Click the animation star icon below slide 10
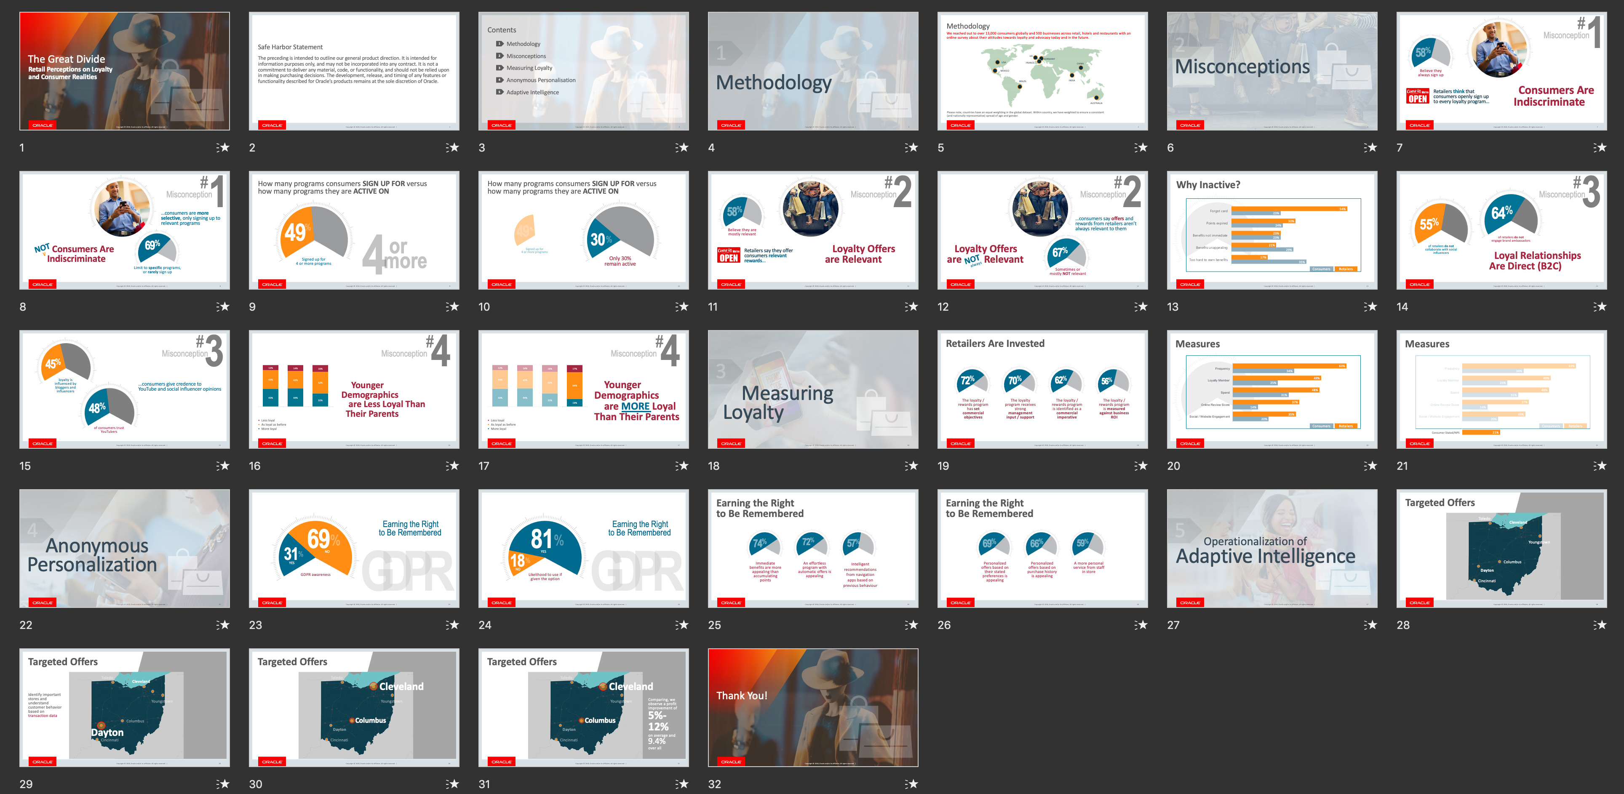The height and width of the screenshot is (794, 1624). 682,307
